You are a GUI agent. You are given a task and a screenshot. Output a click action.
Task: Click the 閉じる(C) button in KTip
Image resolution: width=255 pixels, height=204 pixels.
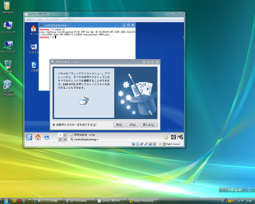149,125
